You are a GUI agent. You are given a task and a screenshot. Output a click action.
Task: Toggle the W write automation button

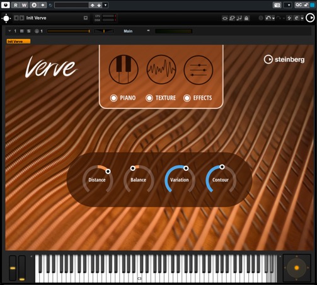coord(24,5)
